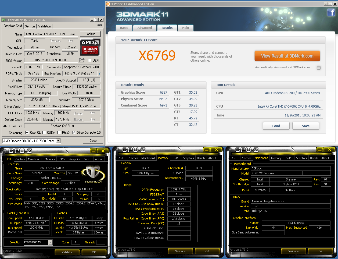Viewport: 338px width, 259px height.
Task: Click the GPU-Z title bar app icon
Action: (x=3, y=20)
